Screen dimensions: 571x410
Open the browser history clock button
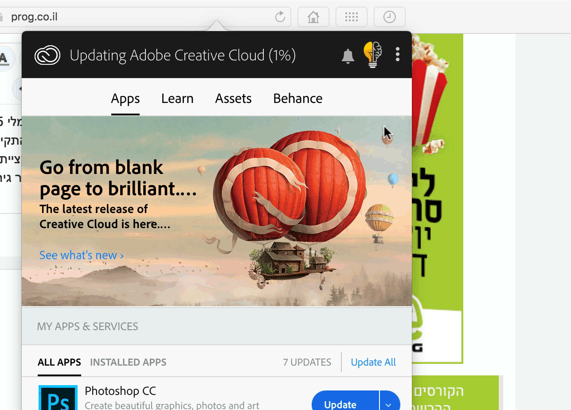[x=390, y=17]
